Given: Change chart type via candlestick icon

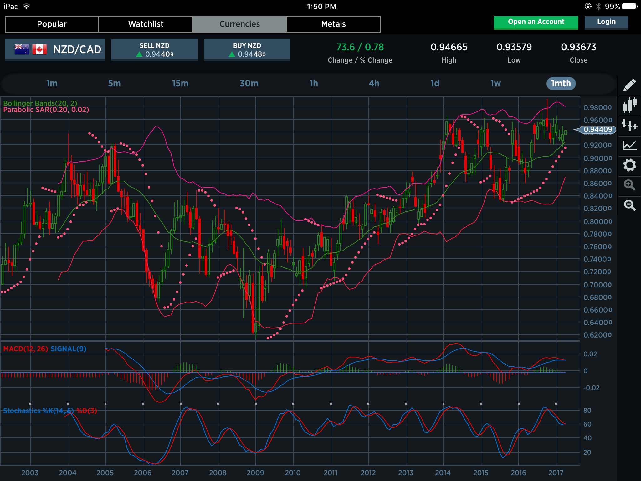Looking at the screenshot, I should (629, 105).
